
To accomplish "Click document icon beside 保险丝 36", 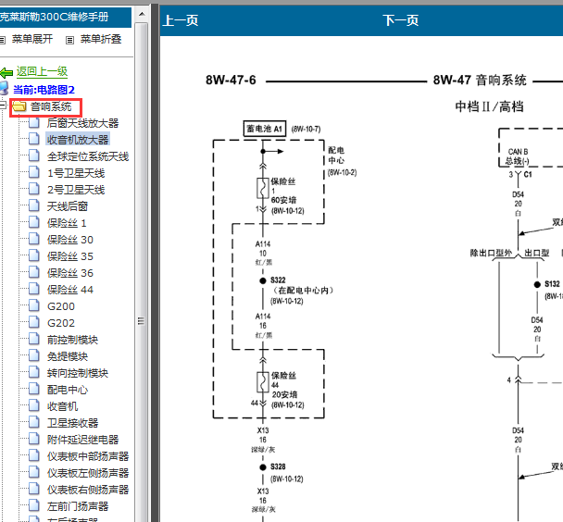I will pos(34,272).
